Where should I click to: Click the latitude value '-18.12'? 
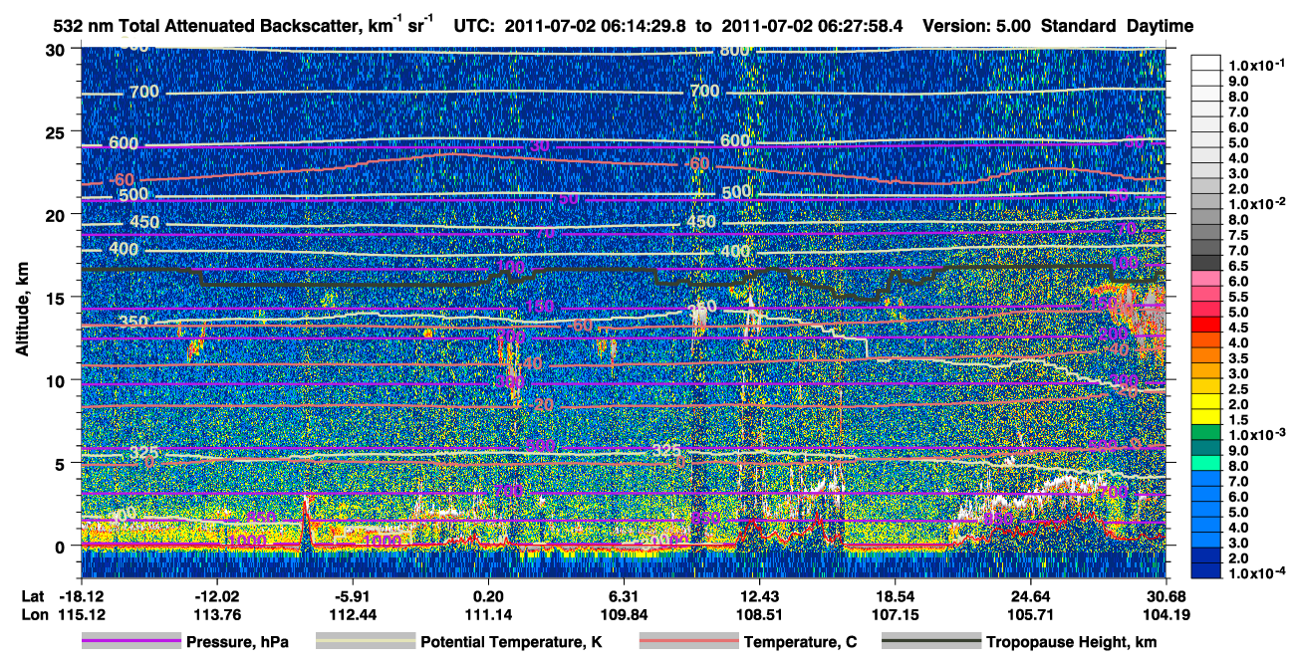[x=82, y=595]
